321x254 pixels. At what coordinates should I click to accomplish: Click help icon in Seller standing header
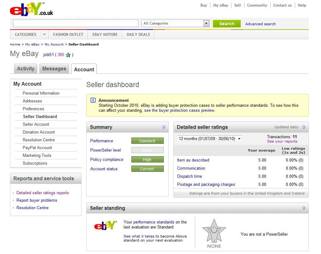[304, 208]
